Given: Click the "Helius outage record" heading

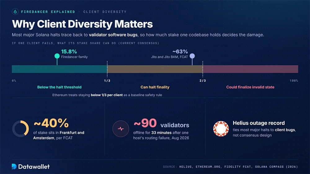Looking at the screenshot, I should (259, 123).
